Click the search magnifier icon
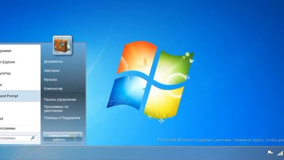 point(33,138)
